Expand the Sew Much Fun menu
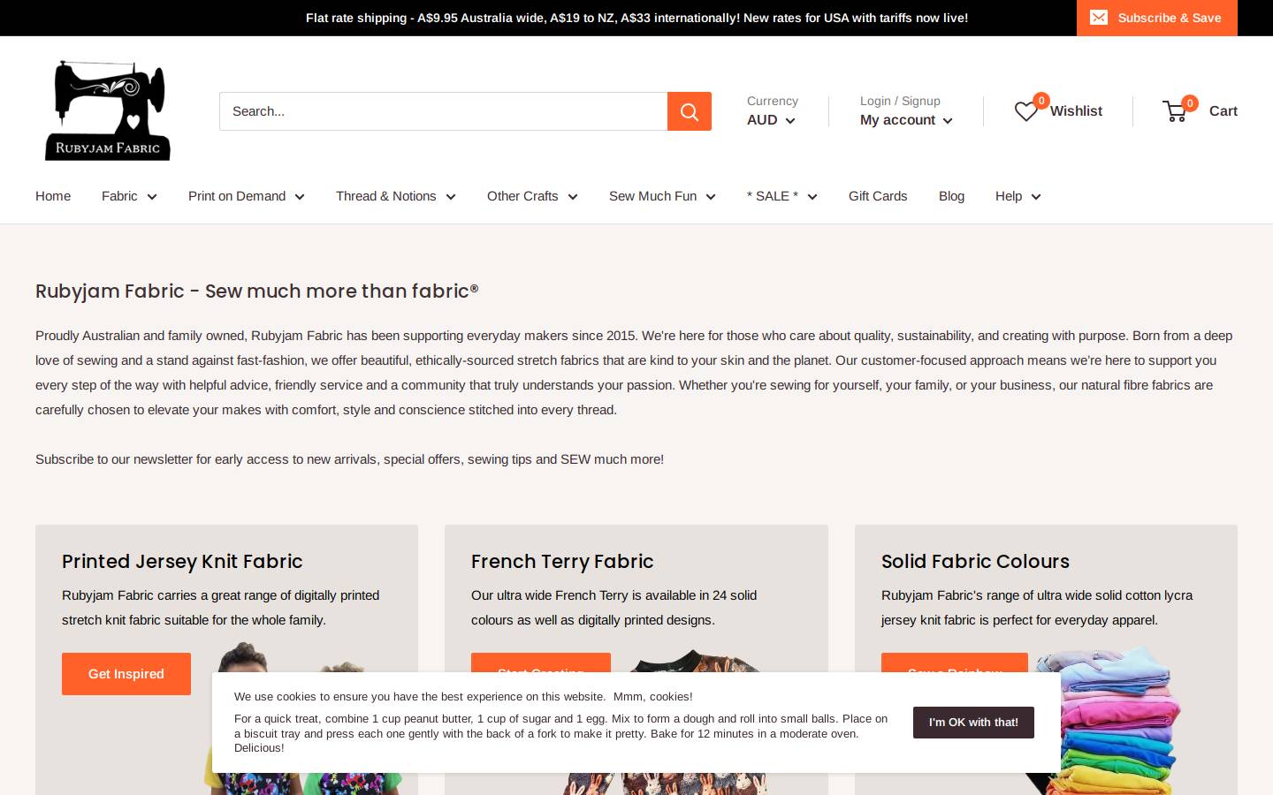The width and height of the screenshot is (1273, 795). click(662, 196)
